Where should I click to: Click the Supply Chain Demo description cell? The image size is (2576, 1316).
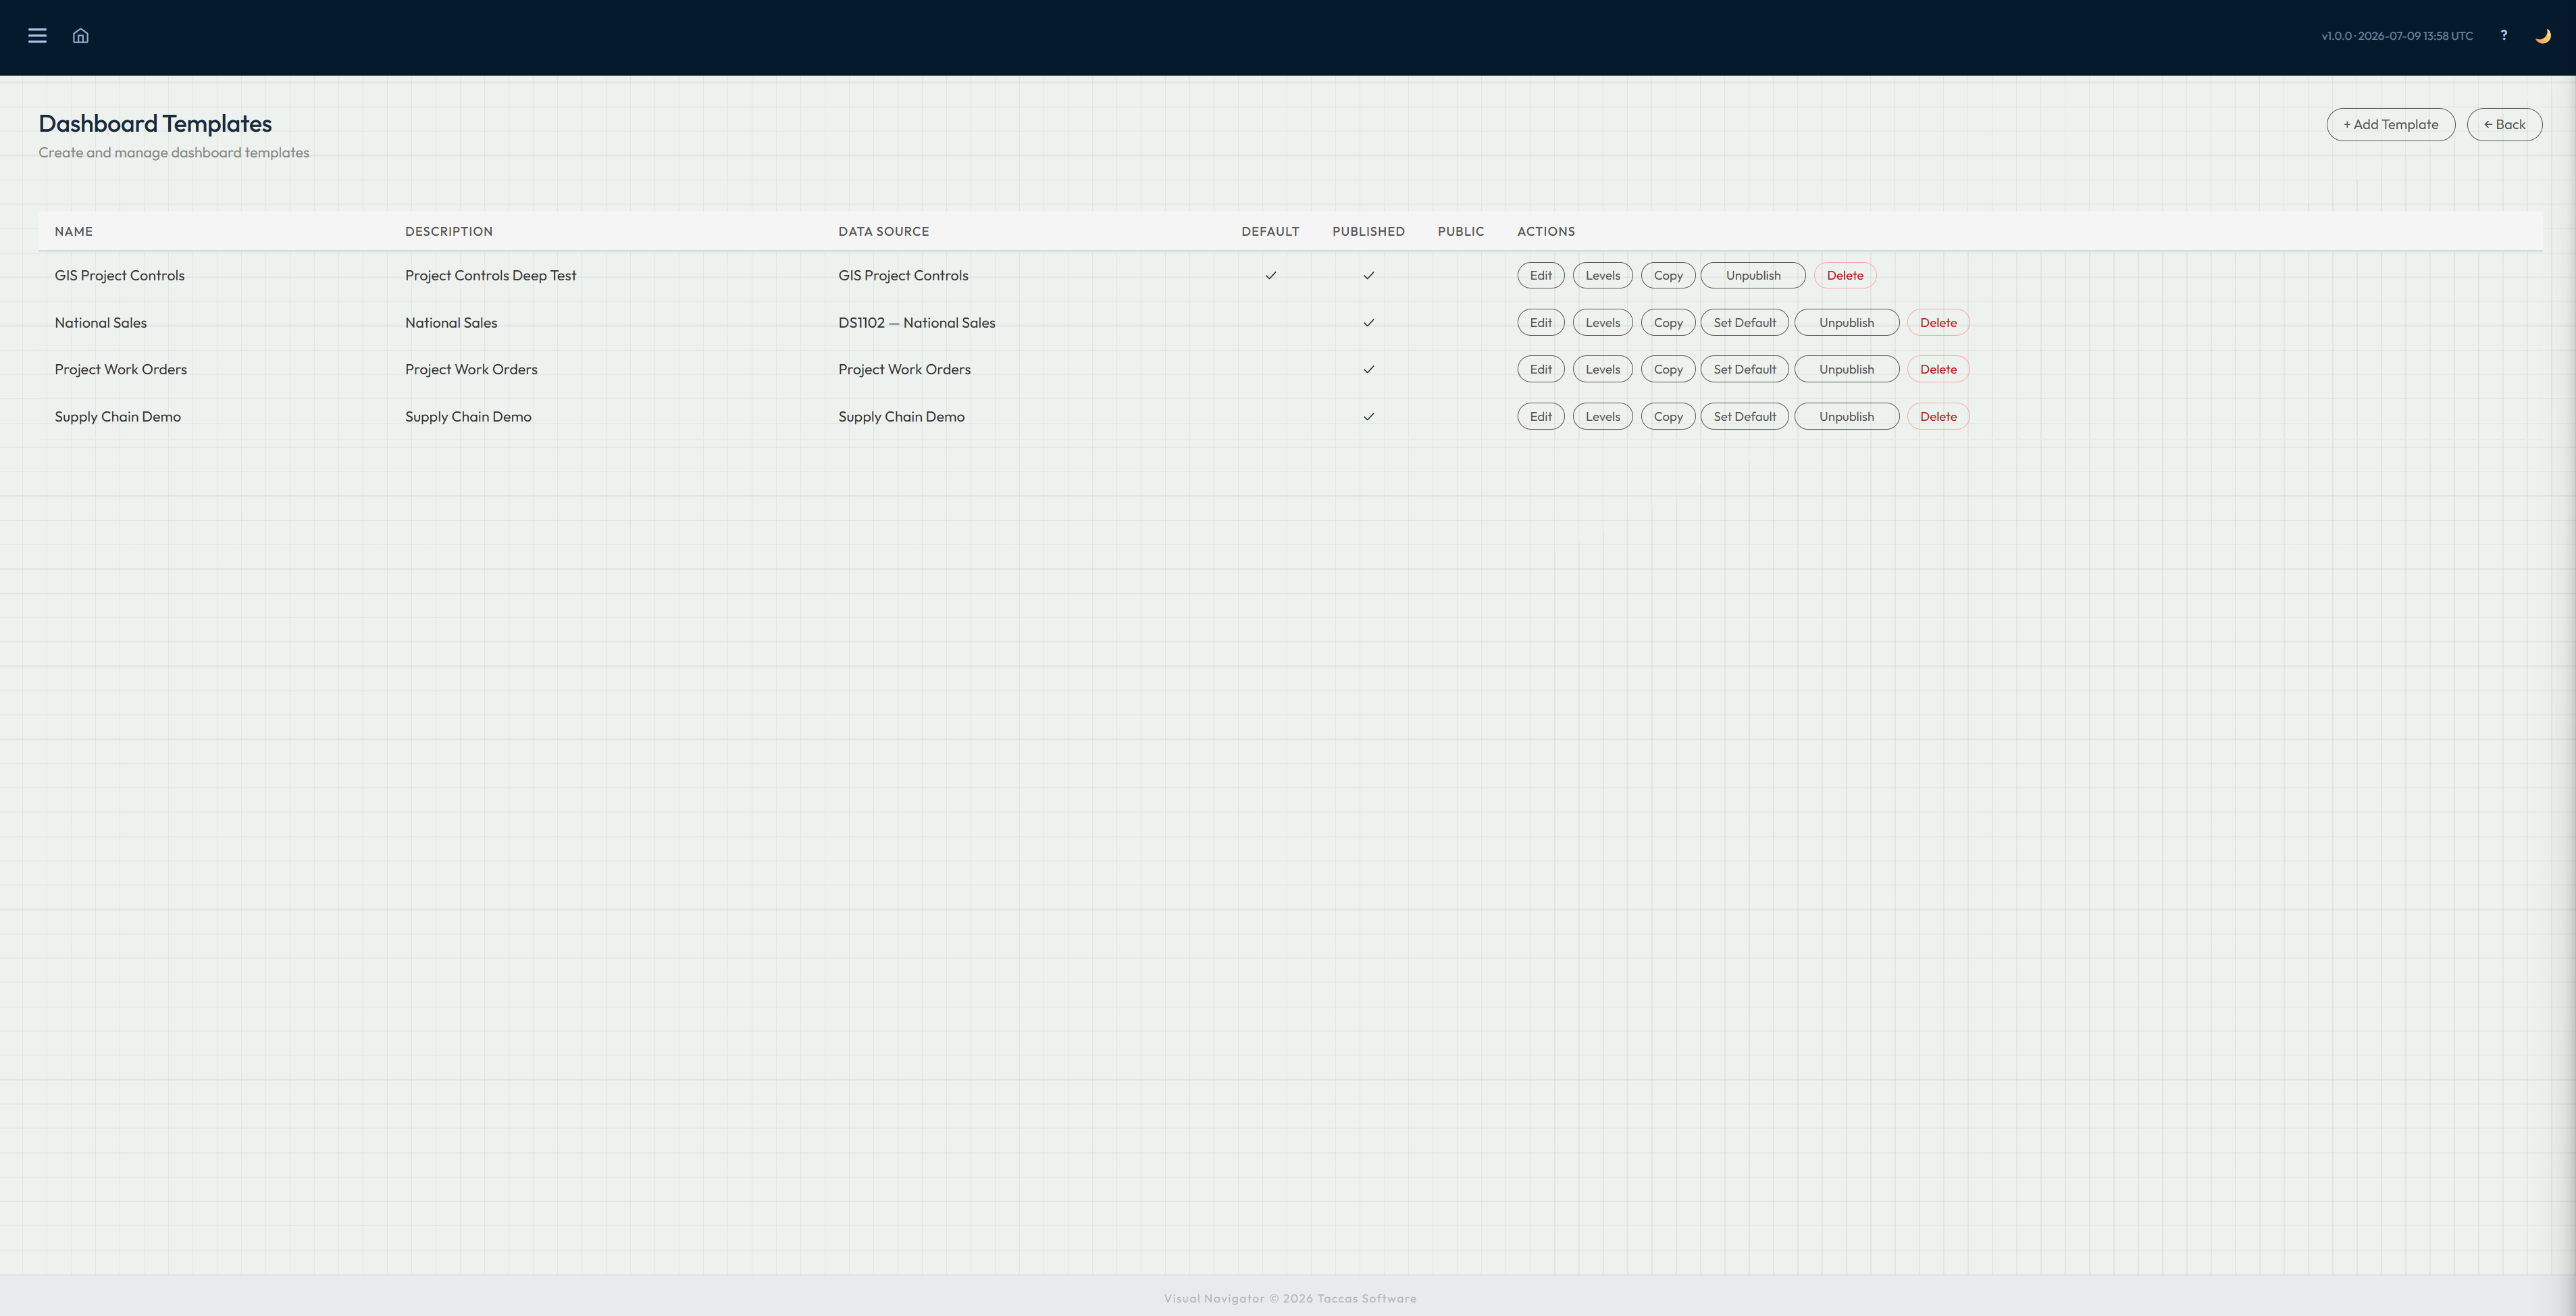tap(468, 417)
